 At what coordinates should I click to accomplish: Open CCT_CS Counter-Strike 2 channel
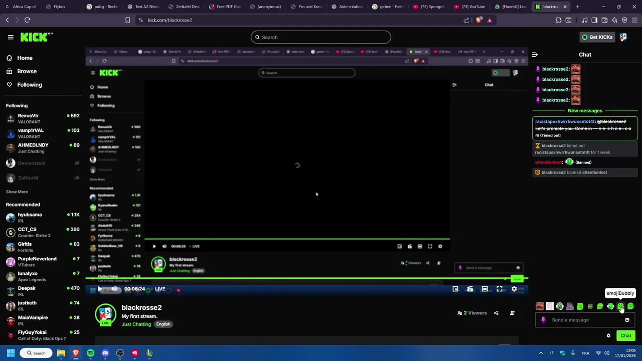(43, 232)
